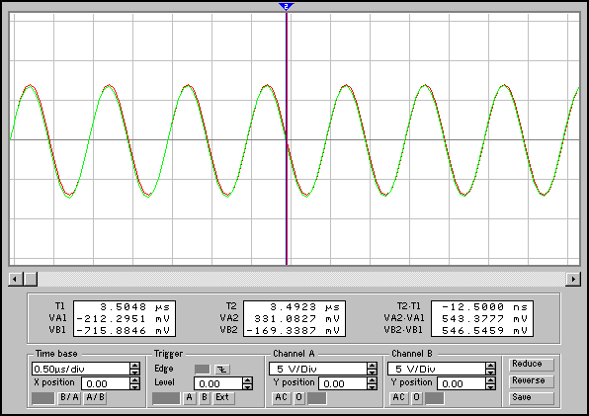
Task: Click the Reverse button
Action: 532,381
